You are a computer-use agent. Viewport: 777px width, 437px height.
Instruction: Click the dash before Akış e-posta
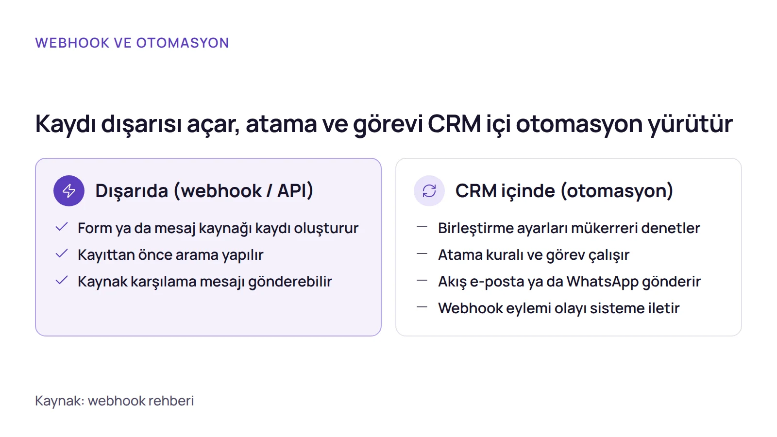422,281
